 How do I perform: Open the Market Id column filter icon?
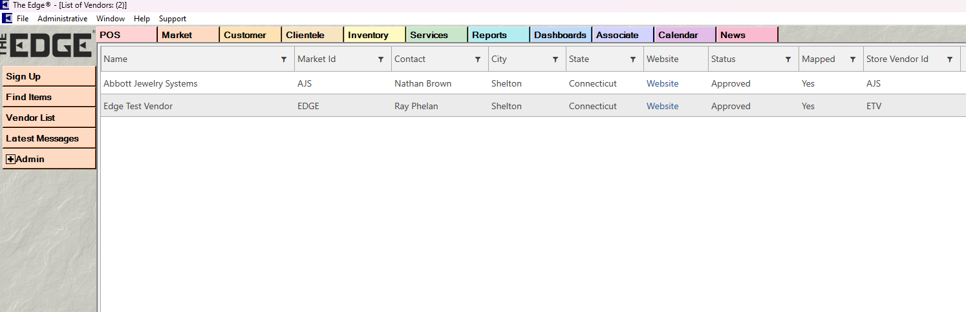[x=381, y=59]
